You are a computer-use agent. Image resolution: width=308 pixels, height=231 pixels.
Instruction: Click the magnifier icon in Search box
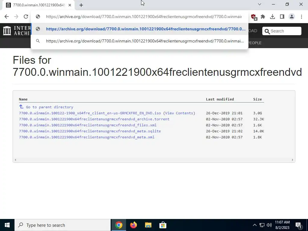point(267,31)
